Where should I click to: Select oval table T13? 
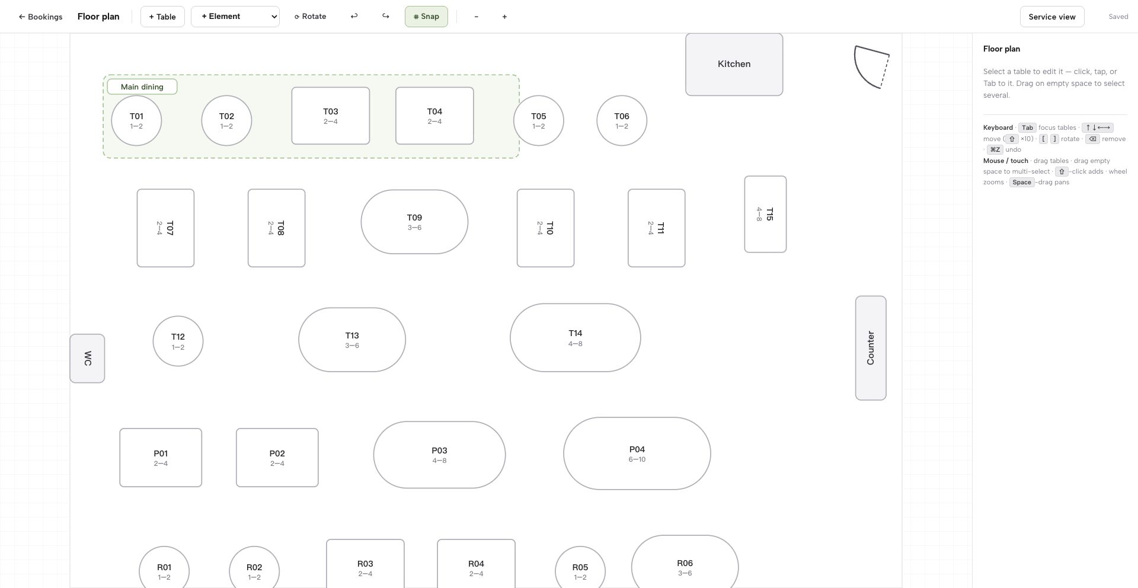[x=352, y=340]
